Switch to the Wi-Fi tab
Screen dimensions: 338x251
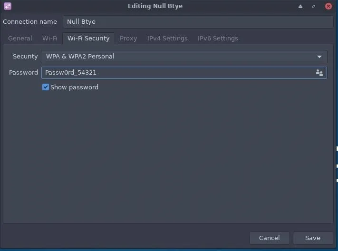[x=49, y=39]
